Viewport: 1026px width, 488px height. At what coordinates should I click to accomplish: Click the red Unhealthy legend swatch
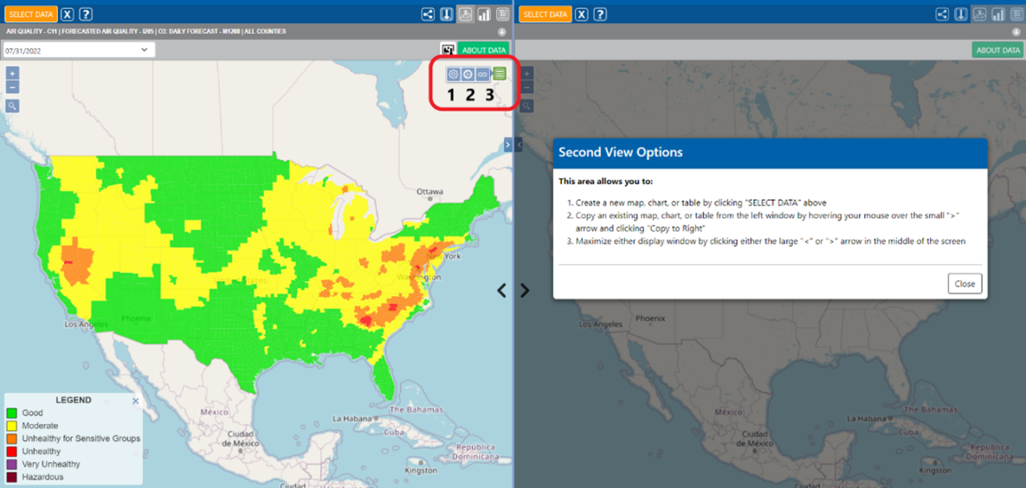tap(12, 452)
